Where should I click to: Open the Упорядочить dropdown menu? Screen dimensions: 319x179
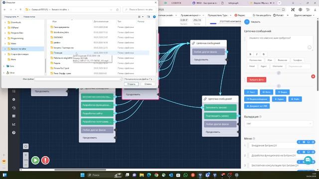pos(11,16)
